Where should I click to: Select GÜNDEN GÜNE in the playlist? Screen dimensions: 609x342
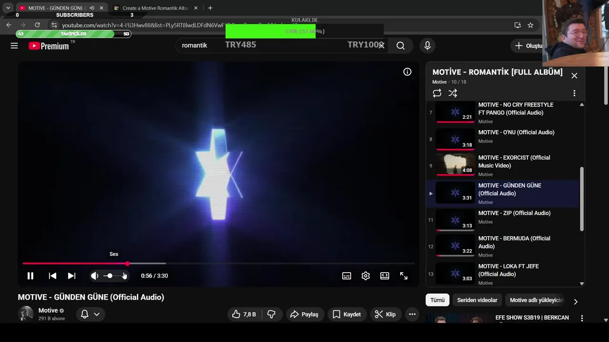pyautogui.click(x=502, y=193)
